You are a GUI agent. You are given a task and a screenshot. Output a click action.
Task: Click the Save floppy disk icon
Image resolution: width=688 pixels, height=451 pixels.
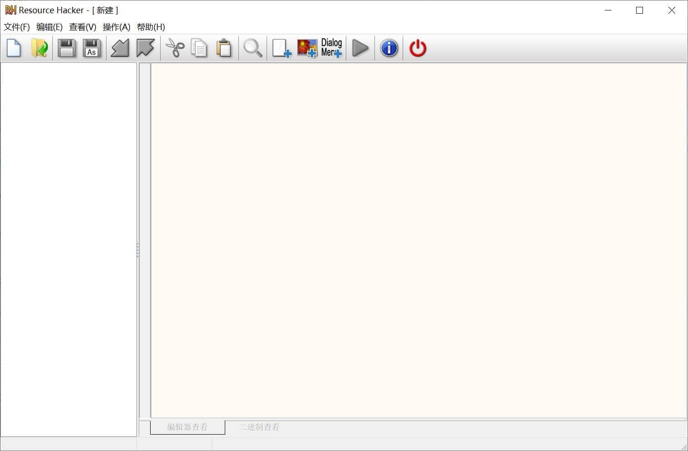click(67, 48)
